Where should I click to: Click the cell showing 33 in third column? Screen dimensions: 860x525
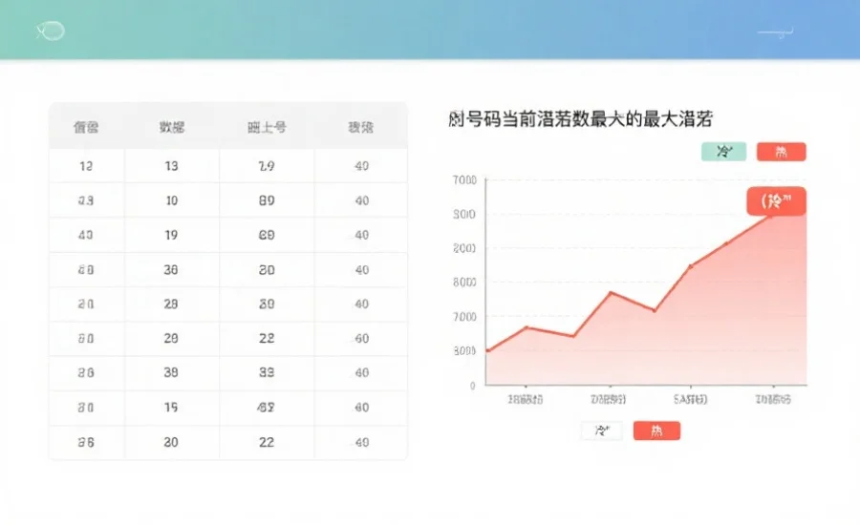pos(267,372)
